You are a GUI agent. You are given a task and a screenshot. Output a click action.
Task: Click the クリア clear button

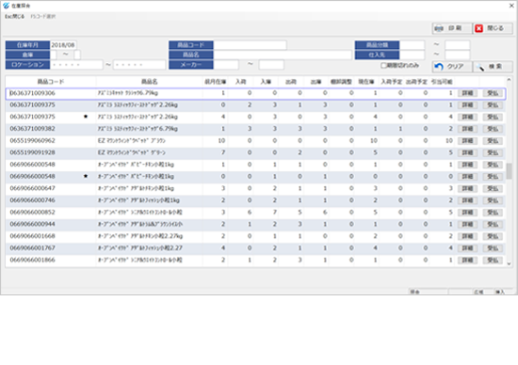click(x=452, y=67)
